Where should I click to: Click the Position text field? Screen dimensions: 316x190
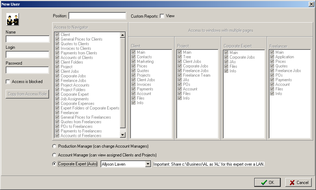[97, 16]
